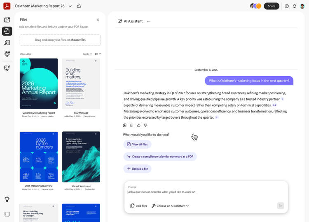Click citation marker 5 in the response
Image resolution: width=309 pixels, height=222 pixels.
tap(217, 117)
